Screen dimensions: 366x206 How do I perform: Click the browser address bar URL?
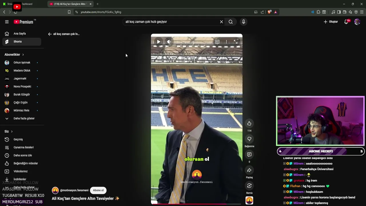[x=101, y=12]
